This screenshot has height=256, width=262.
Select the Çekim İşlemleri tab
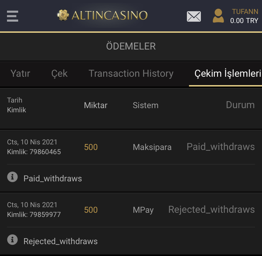(228, 74)
